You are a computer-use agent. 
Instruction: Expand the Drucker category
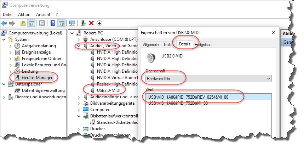click(x=79, y=129)
